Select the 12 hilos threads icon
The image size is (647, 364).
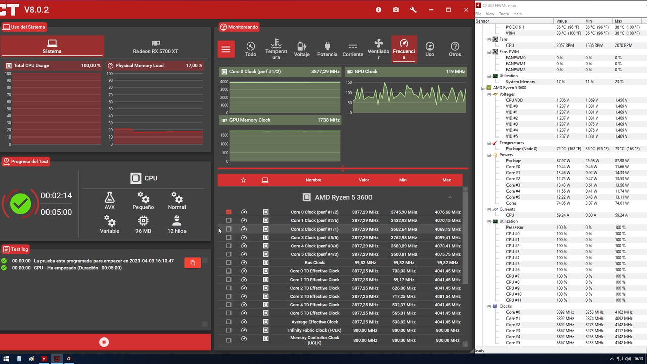click(x=177, y=221)
